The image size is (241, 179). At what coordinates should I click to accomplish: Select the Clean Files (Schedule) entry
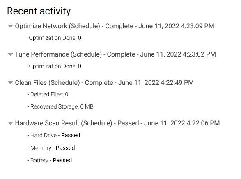104,83
